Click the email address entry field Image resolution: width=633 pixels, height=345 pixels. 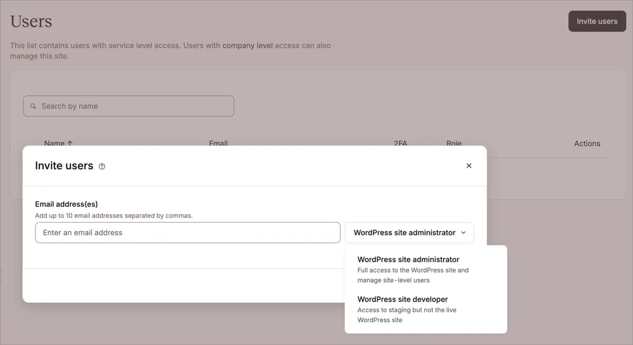[x=187, y=232]
